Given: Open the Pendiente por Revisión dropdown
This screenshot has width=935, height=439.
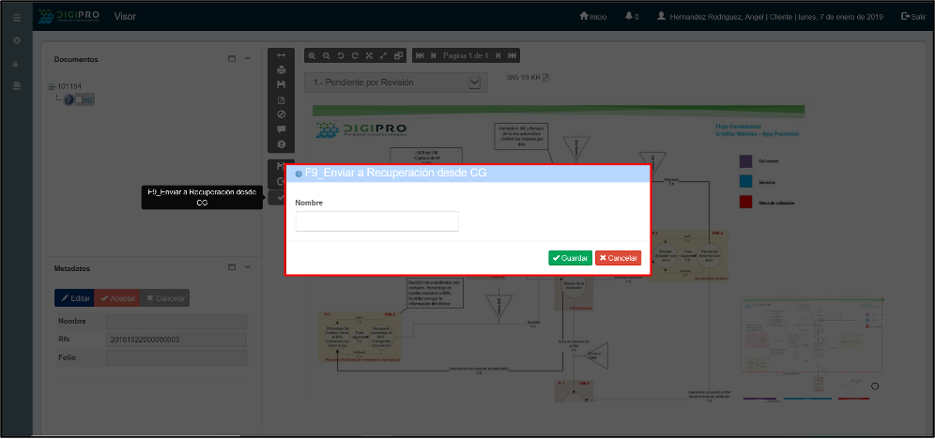Looking at the screenshot, I should tap(474, 83).
